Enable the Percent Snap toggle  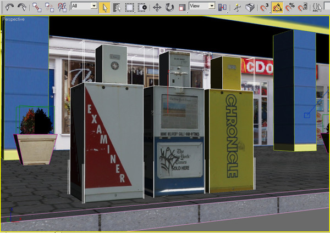point(290,8)
